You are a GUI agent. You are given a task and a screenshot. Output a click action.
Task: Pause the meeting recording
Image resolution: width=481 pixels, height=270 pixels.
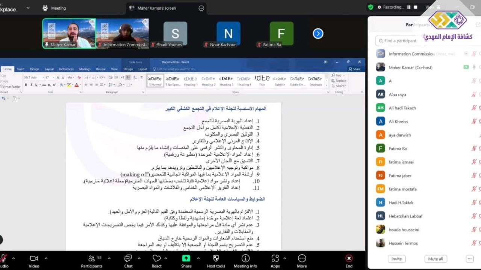[x=408, y=7]
